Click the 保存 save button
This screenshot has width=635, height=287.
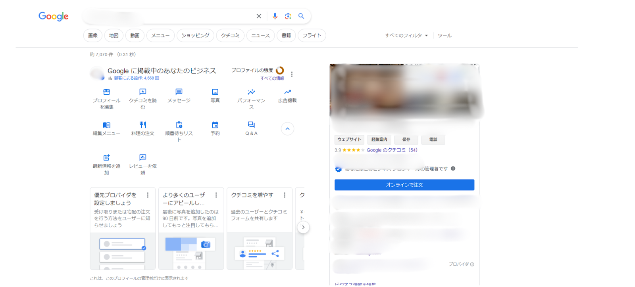coord(406,140)
